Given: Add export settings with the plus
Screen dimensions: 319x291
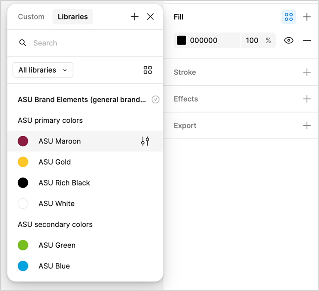Looking at the screenshot, I should pos(307,125).
